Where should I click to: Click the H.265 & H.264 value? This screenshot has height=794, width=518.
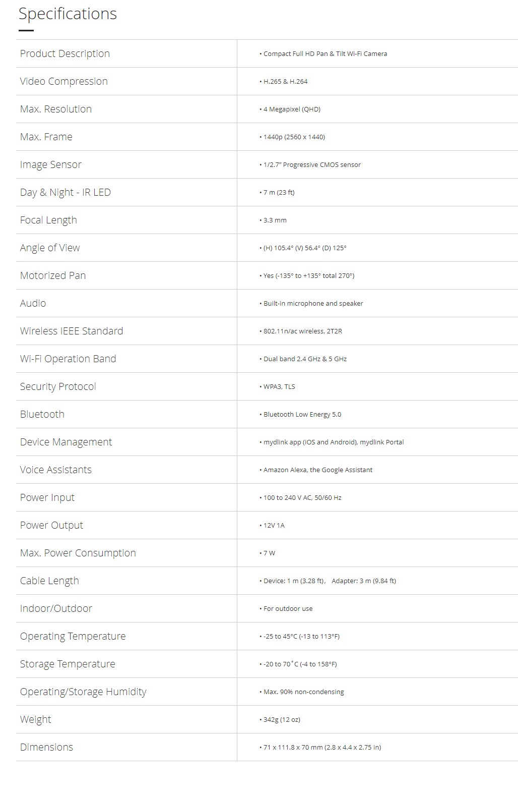[x=285, y=81]
